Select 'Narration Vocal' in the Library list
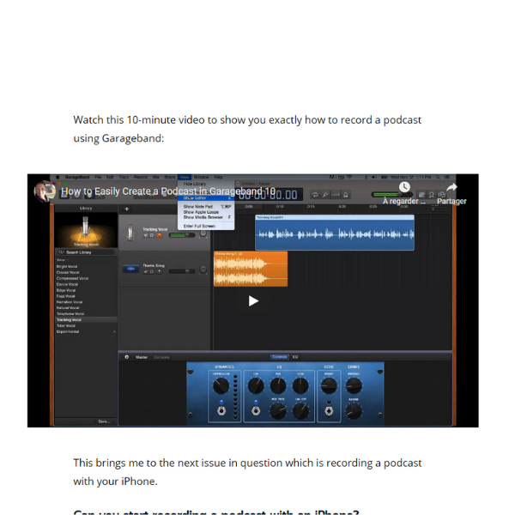 [70, 302]
